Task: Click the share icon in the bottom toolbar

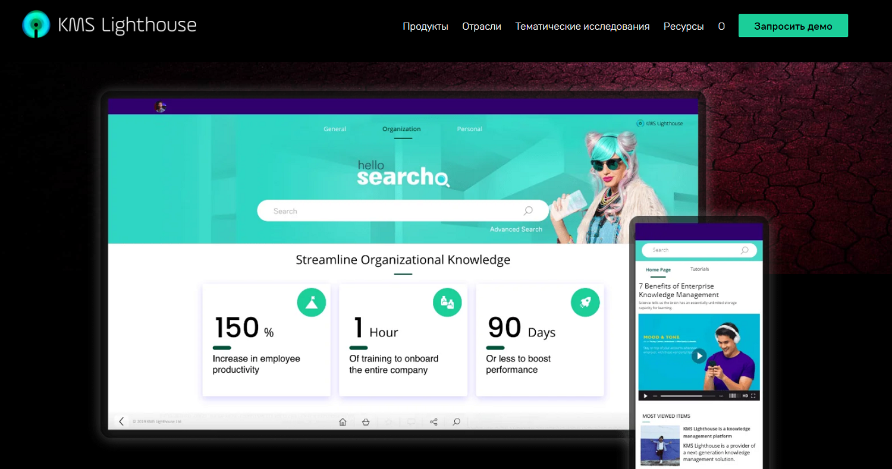Action: pyautogui.click(x=434, y=422)
